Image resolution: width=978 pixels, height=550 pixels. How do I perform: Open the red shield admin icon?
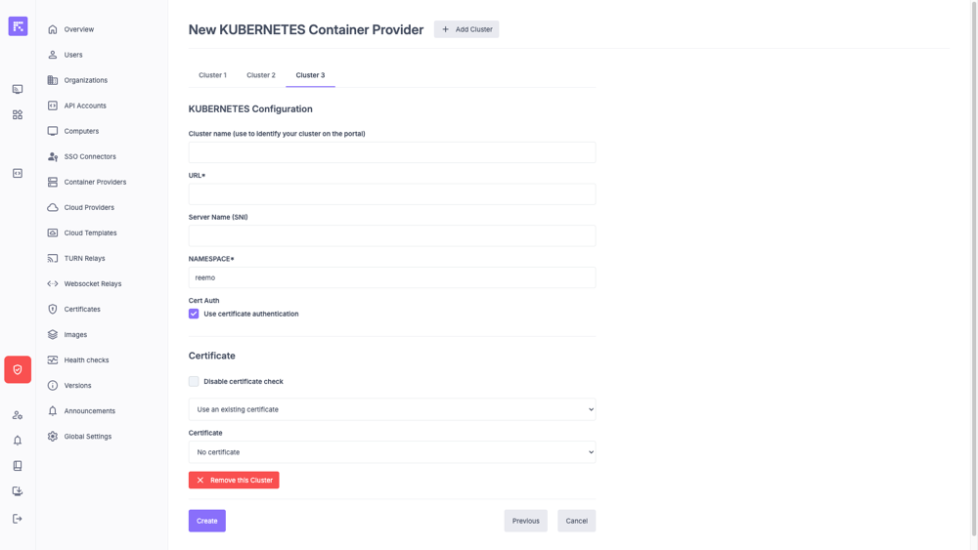click(x=18, y=369)
